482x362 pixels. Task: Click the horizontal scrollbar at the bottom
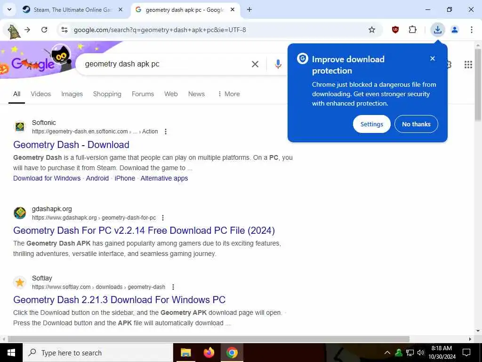[209, 339]
